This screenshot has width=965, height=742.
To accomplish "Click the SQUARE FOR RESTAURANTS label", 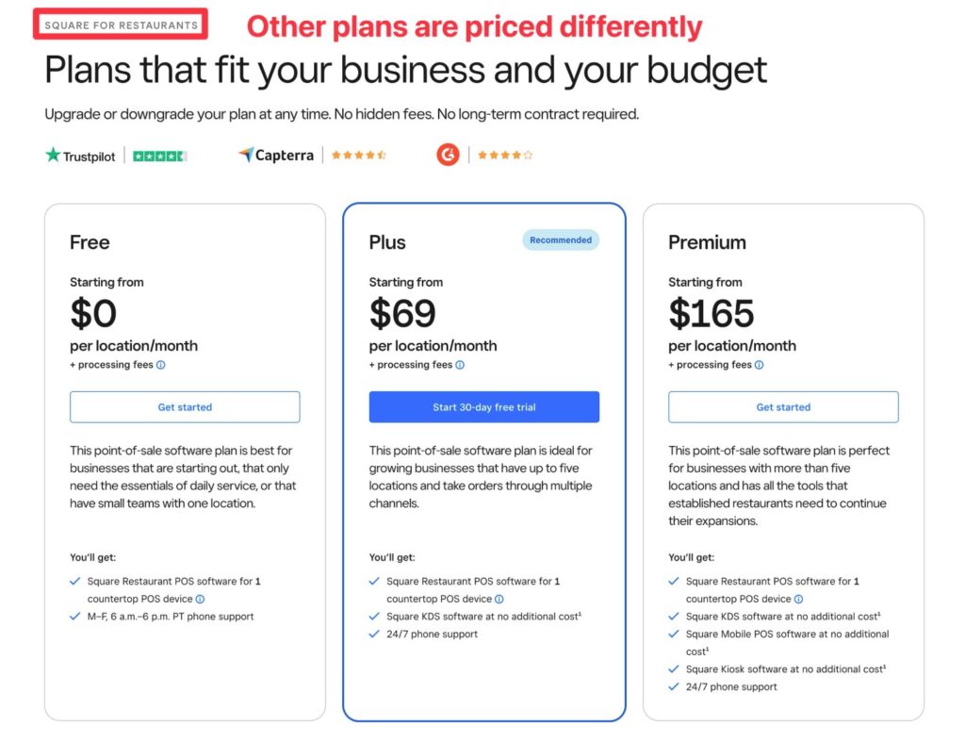I will tap(121, 24).
